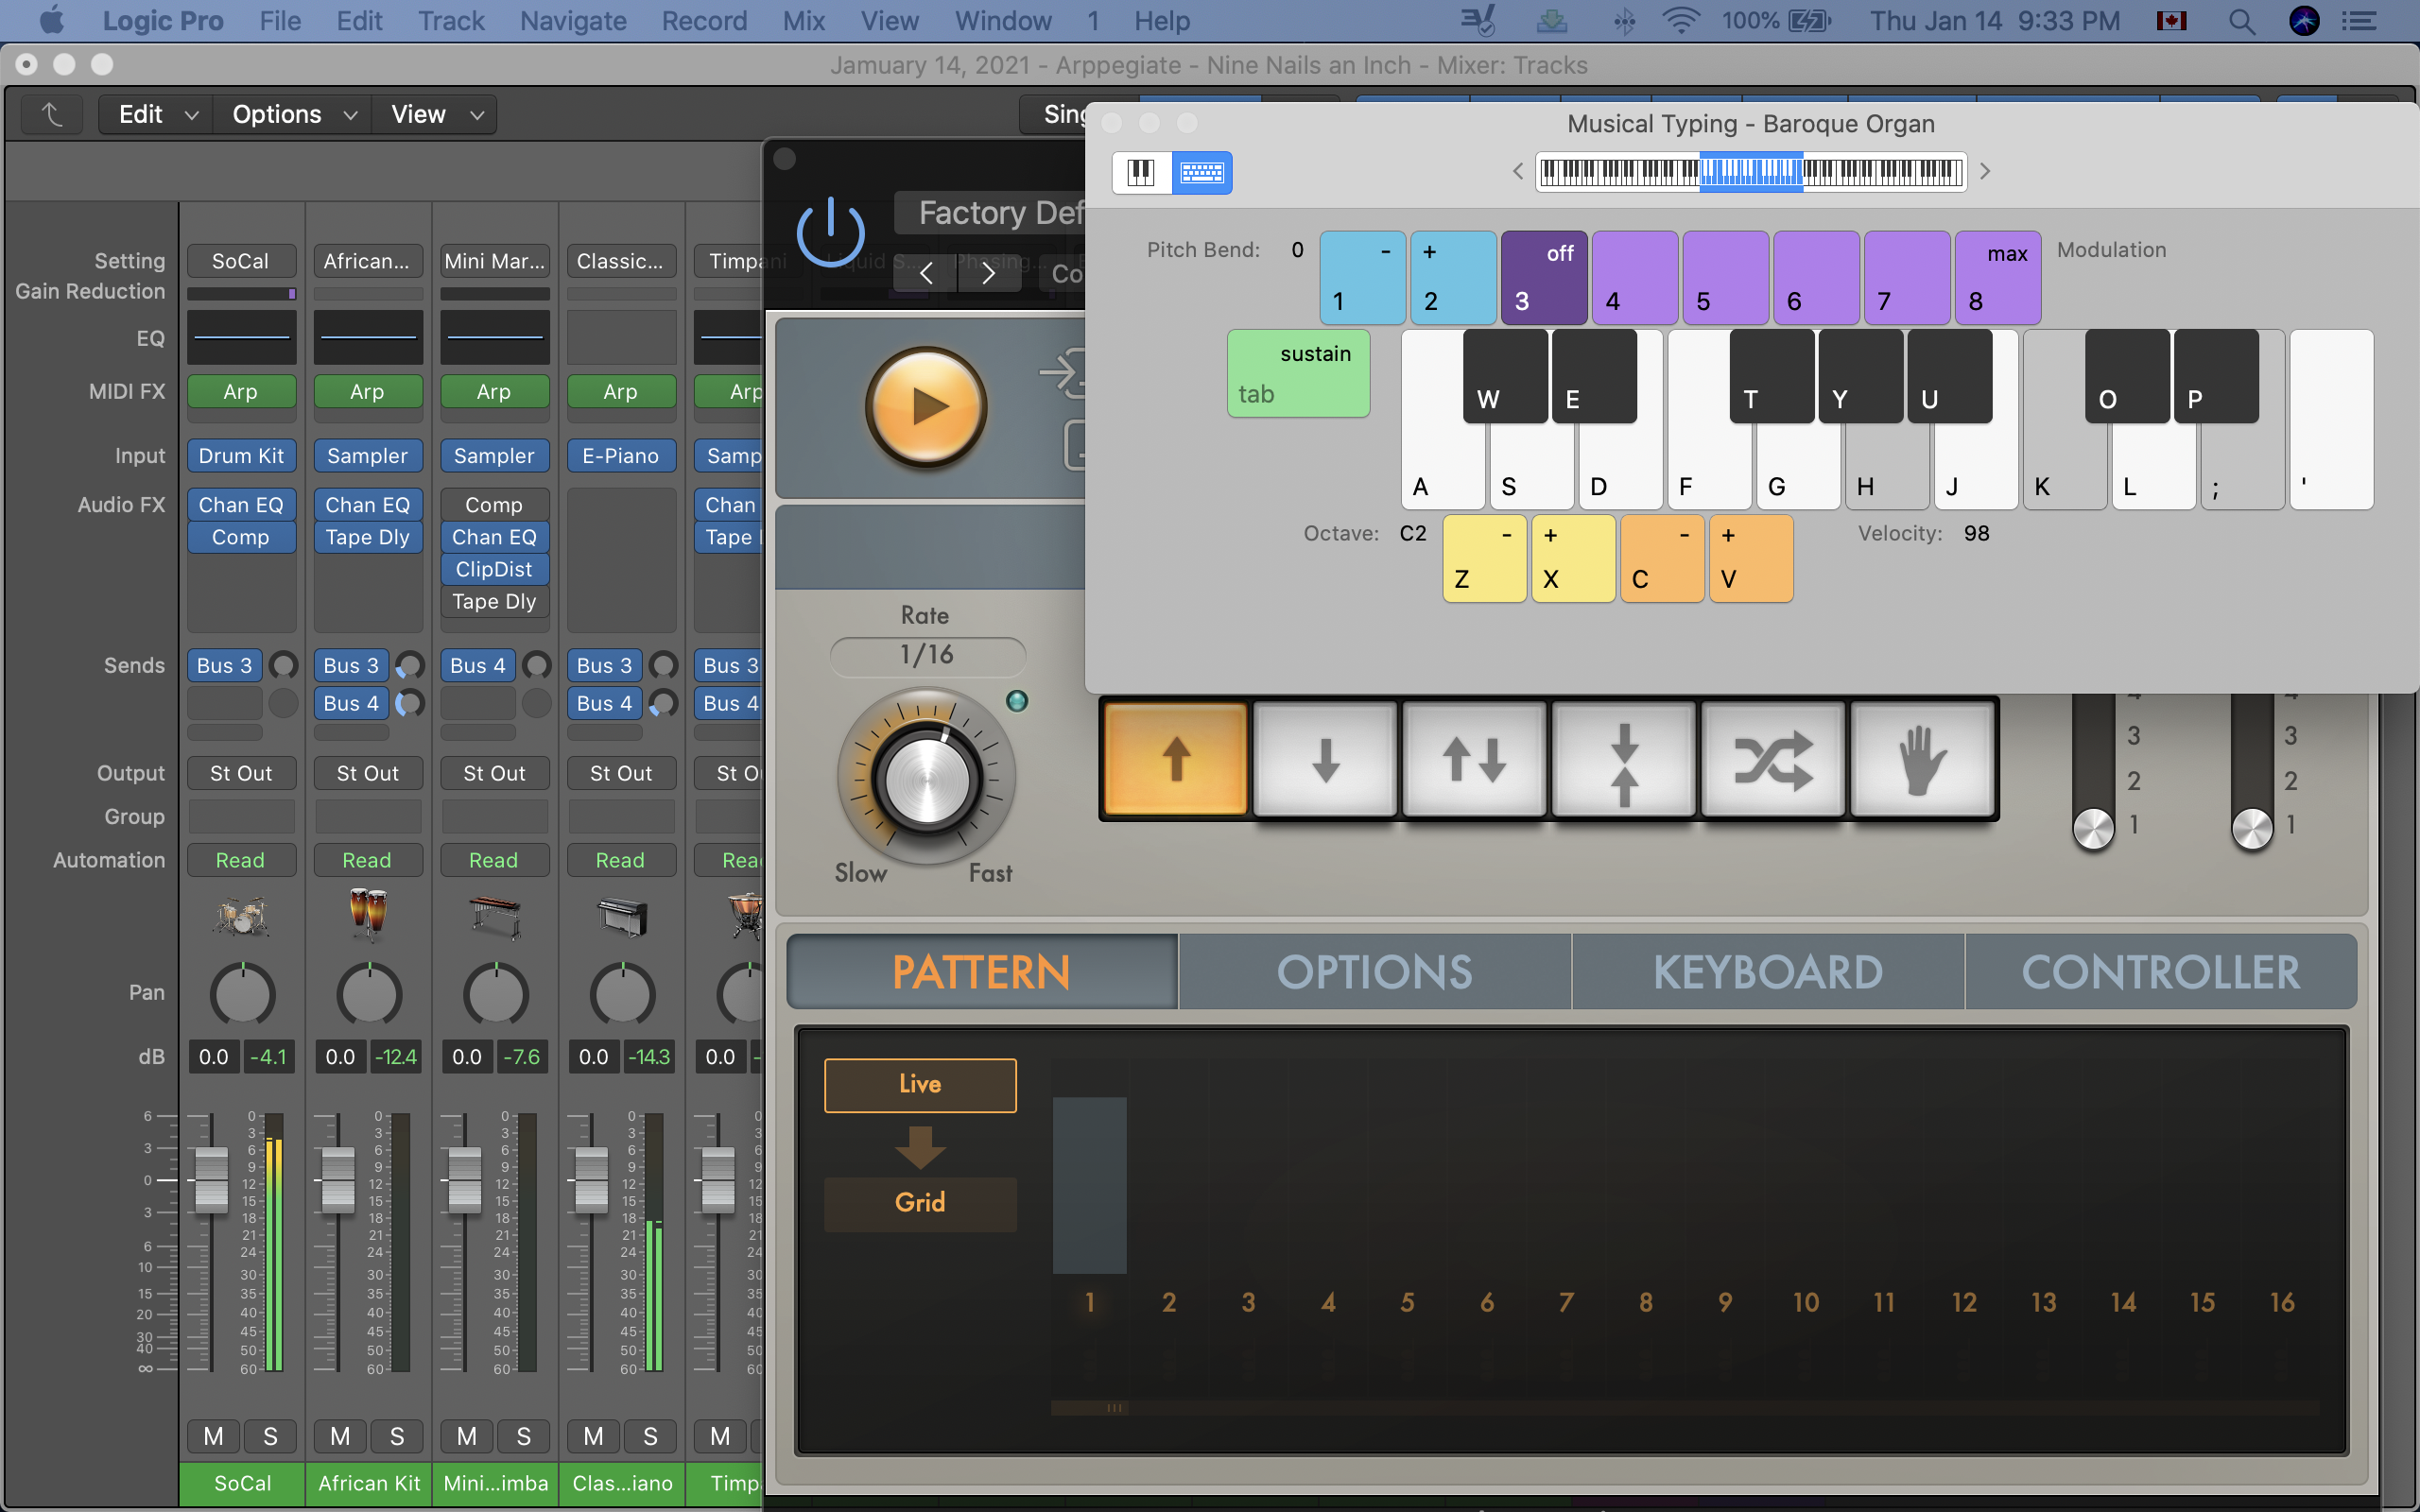
Task: Adjust the Rate knob
Action: point(926,778)
